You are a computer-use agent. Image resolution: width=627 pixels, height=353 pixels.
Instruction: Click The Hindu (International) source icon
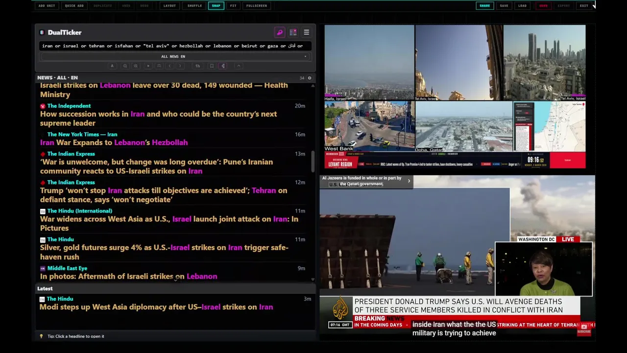point(43,211)
